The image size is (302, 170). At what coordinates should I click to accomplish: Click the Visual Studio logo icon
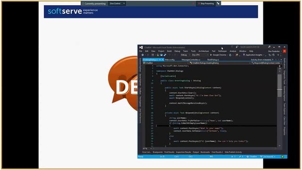tap(141, 47)
